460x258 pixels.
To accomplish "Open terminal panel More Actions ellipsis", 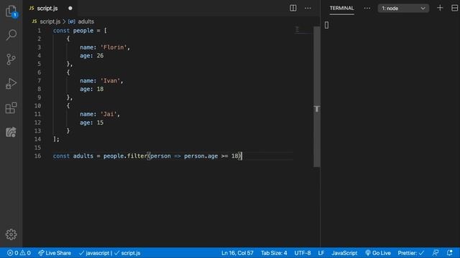I will pos(367,8).
